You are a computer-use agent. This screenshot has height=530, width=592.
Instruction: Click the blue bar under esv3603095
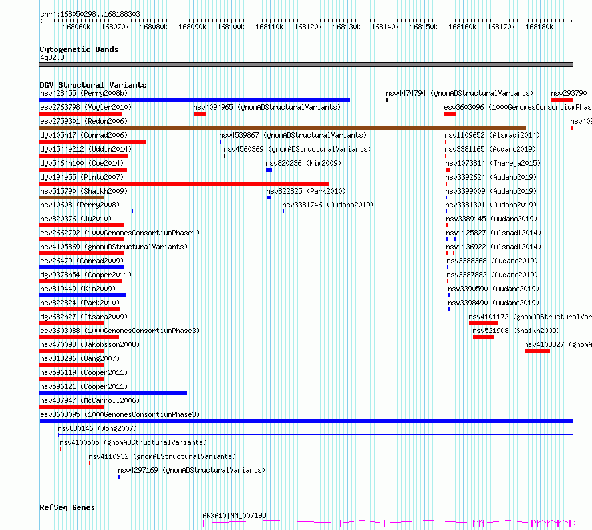tap(306, 421)
